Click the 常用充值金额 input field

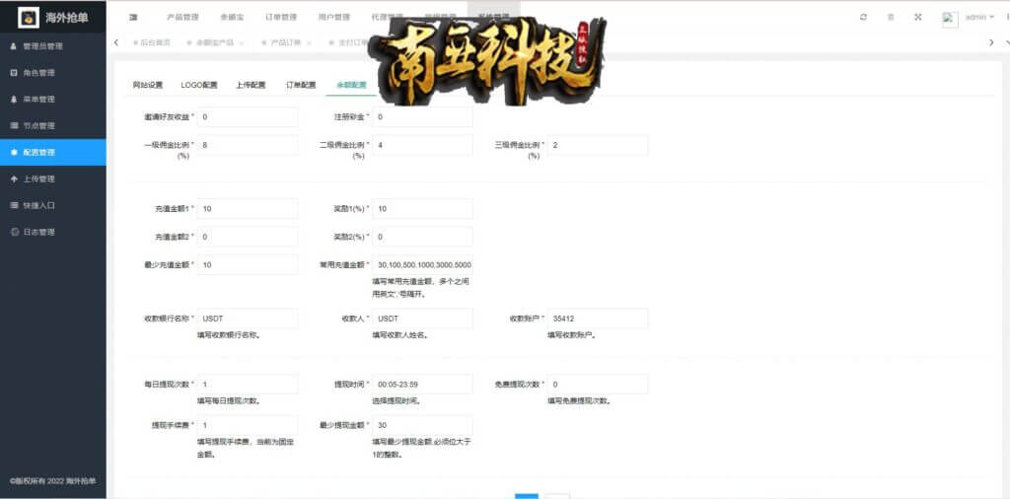(x=422, y=264)
